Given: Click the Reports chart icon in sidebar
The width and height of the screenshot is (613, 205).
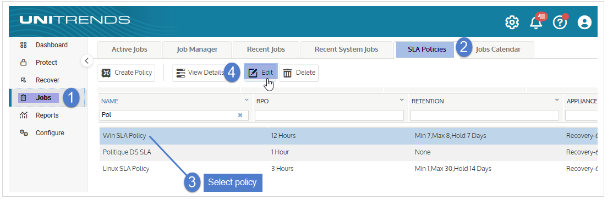Looking at the screenshot, I should point(23,115).
